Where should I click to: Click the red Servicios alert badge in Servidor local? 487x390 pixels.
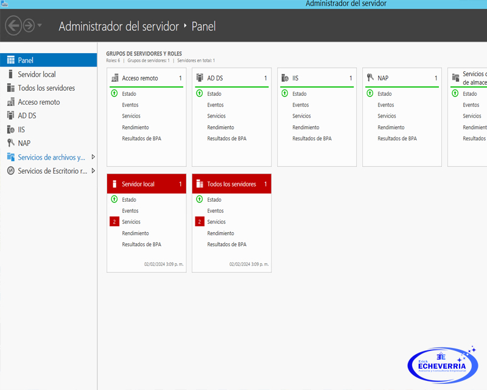114,222
